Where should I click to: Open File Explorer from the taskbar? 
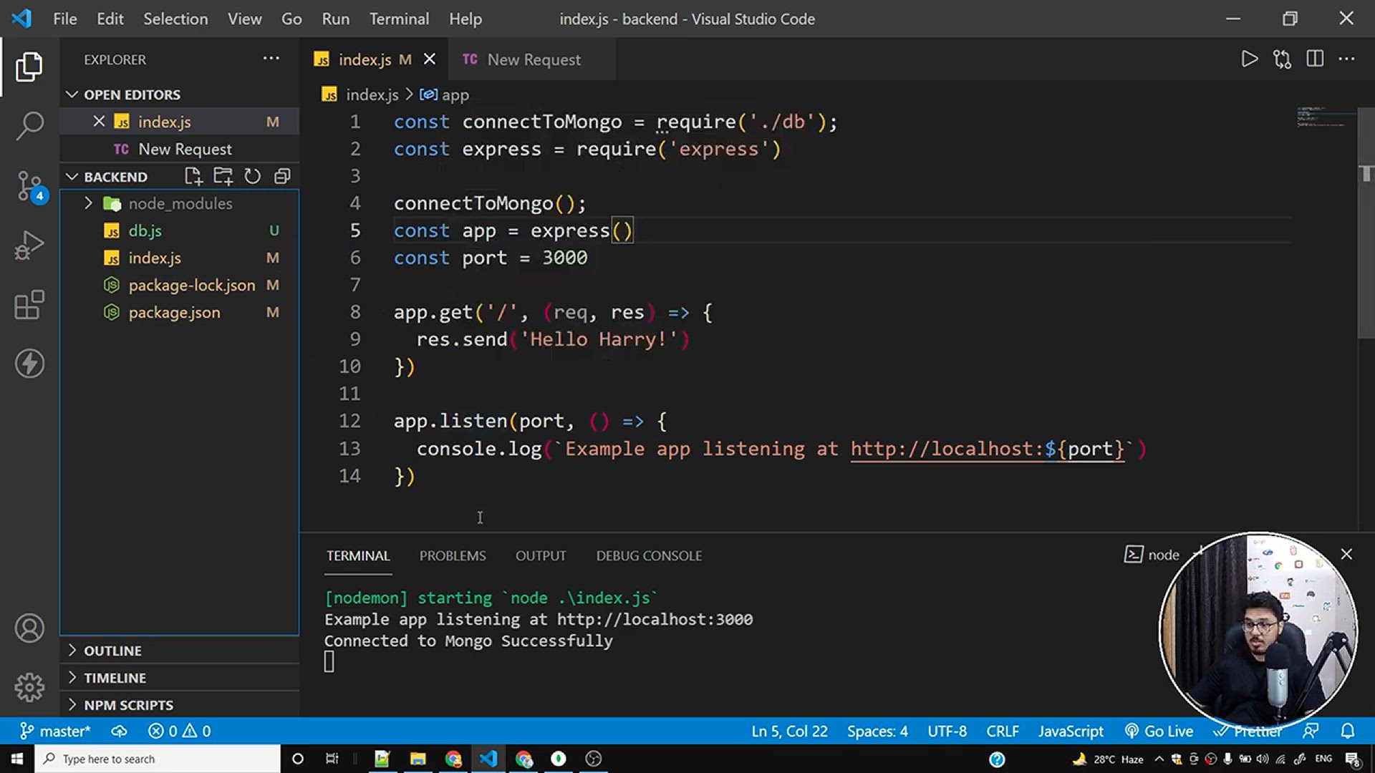coord(418,759)
